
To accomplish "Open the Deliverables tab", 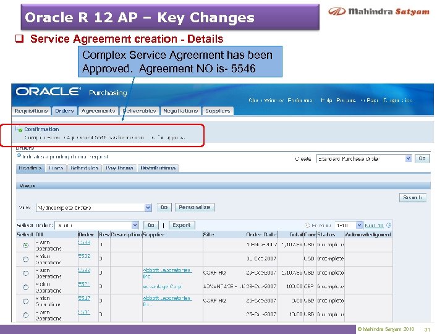I will pos(139,111).
